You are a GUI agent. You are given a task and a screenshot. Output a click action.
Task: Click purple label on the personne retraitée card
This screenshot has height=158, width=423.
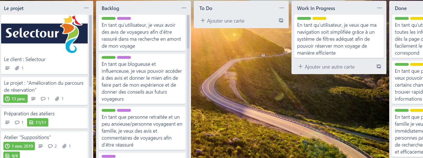click(124, 110)
